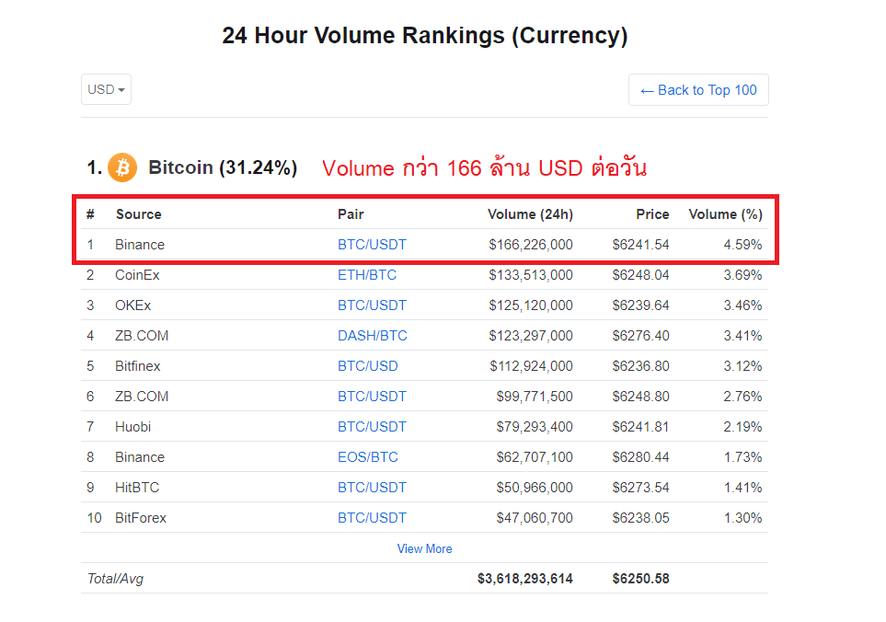The image size is (886, 622).
Task: Select the average price $6250.58
Action: pos(640,579)
